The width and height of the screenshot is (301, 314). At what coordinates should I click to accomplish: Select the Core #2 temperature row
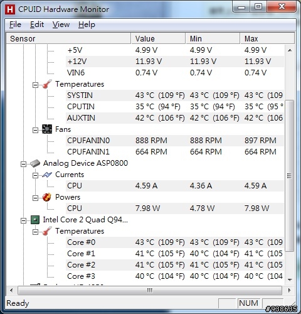[x=175, y=265]
